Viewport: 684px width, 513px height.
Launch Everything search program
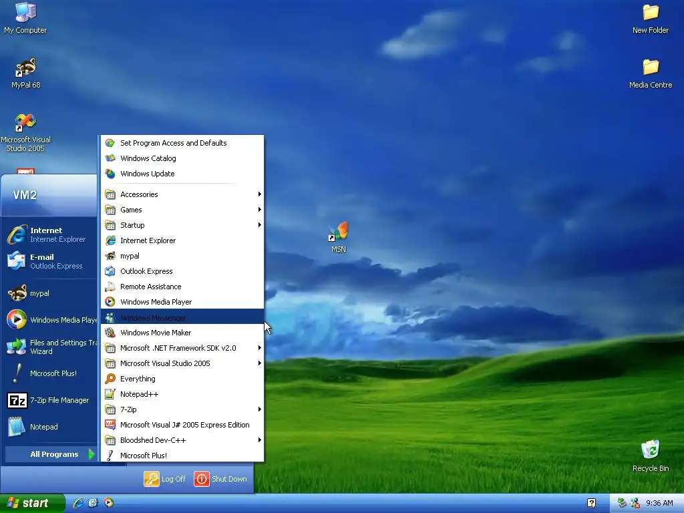point(182,379)
